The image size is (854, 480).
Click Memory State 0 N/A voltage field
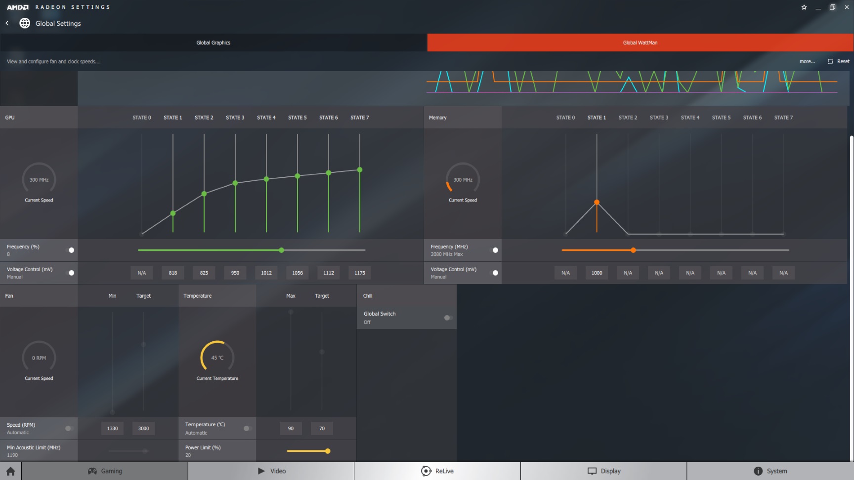coord(566,273)
